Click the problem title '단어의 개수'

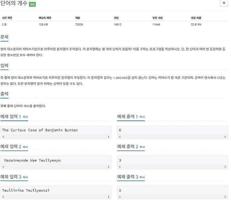coord(14,3)
